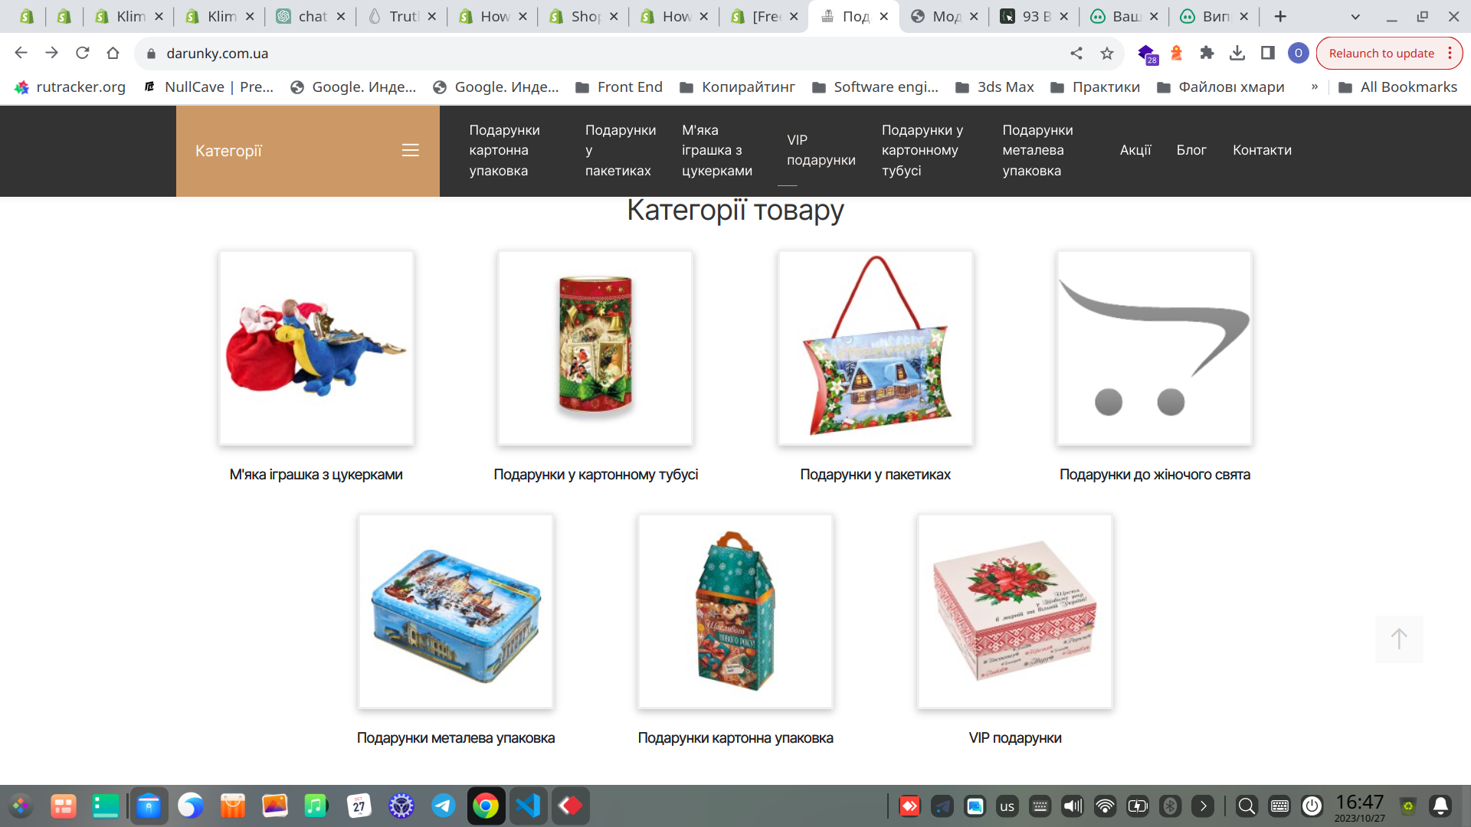
Task: Click the scroll-to-top arrow button
Action: click(1399, 639)
